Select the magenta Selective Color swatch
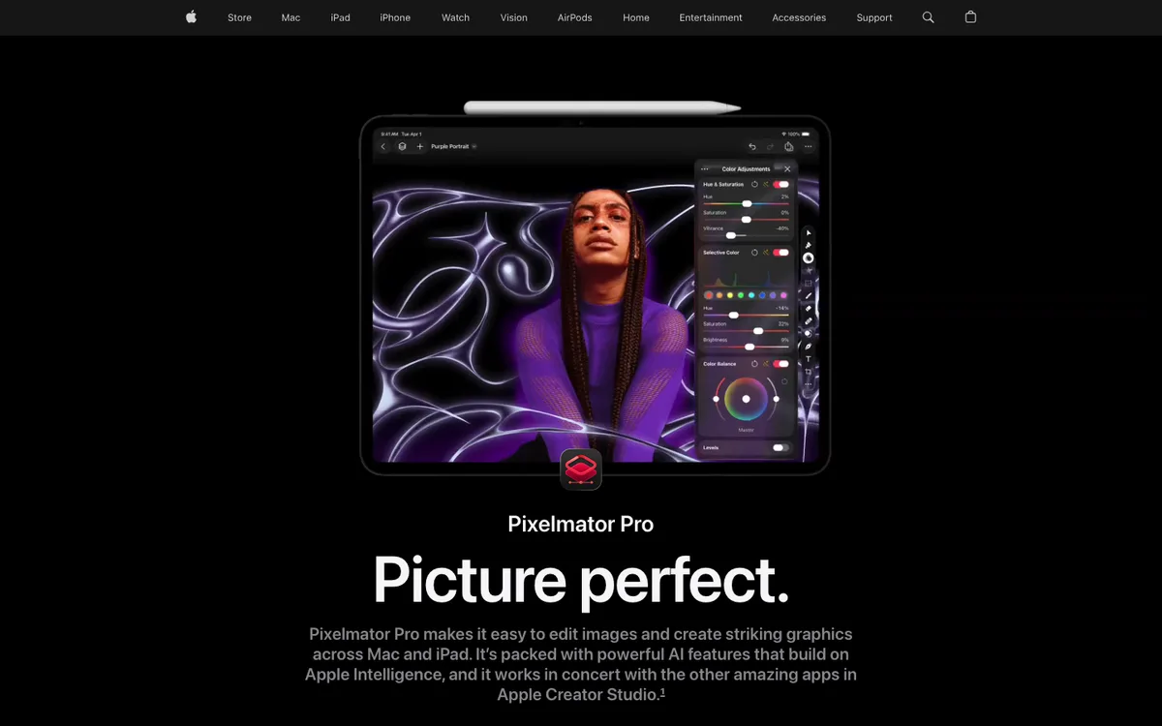This screenshot has height=726, width=1162. [783, 295]
